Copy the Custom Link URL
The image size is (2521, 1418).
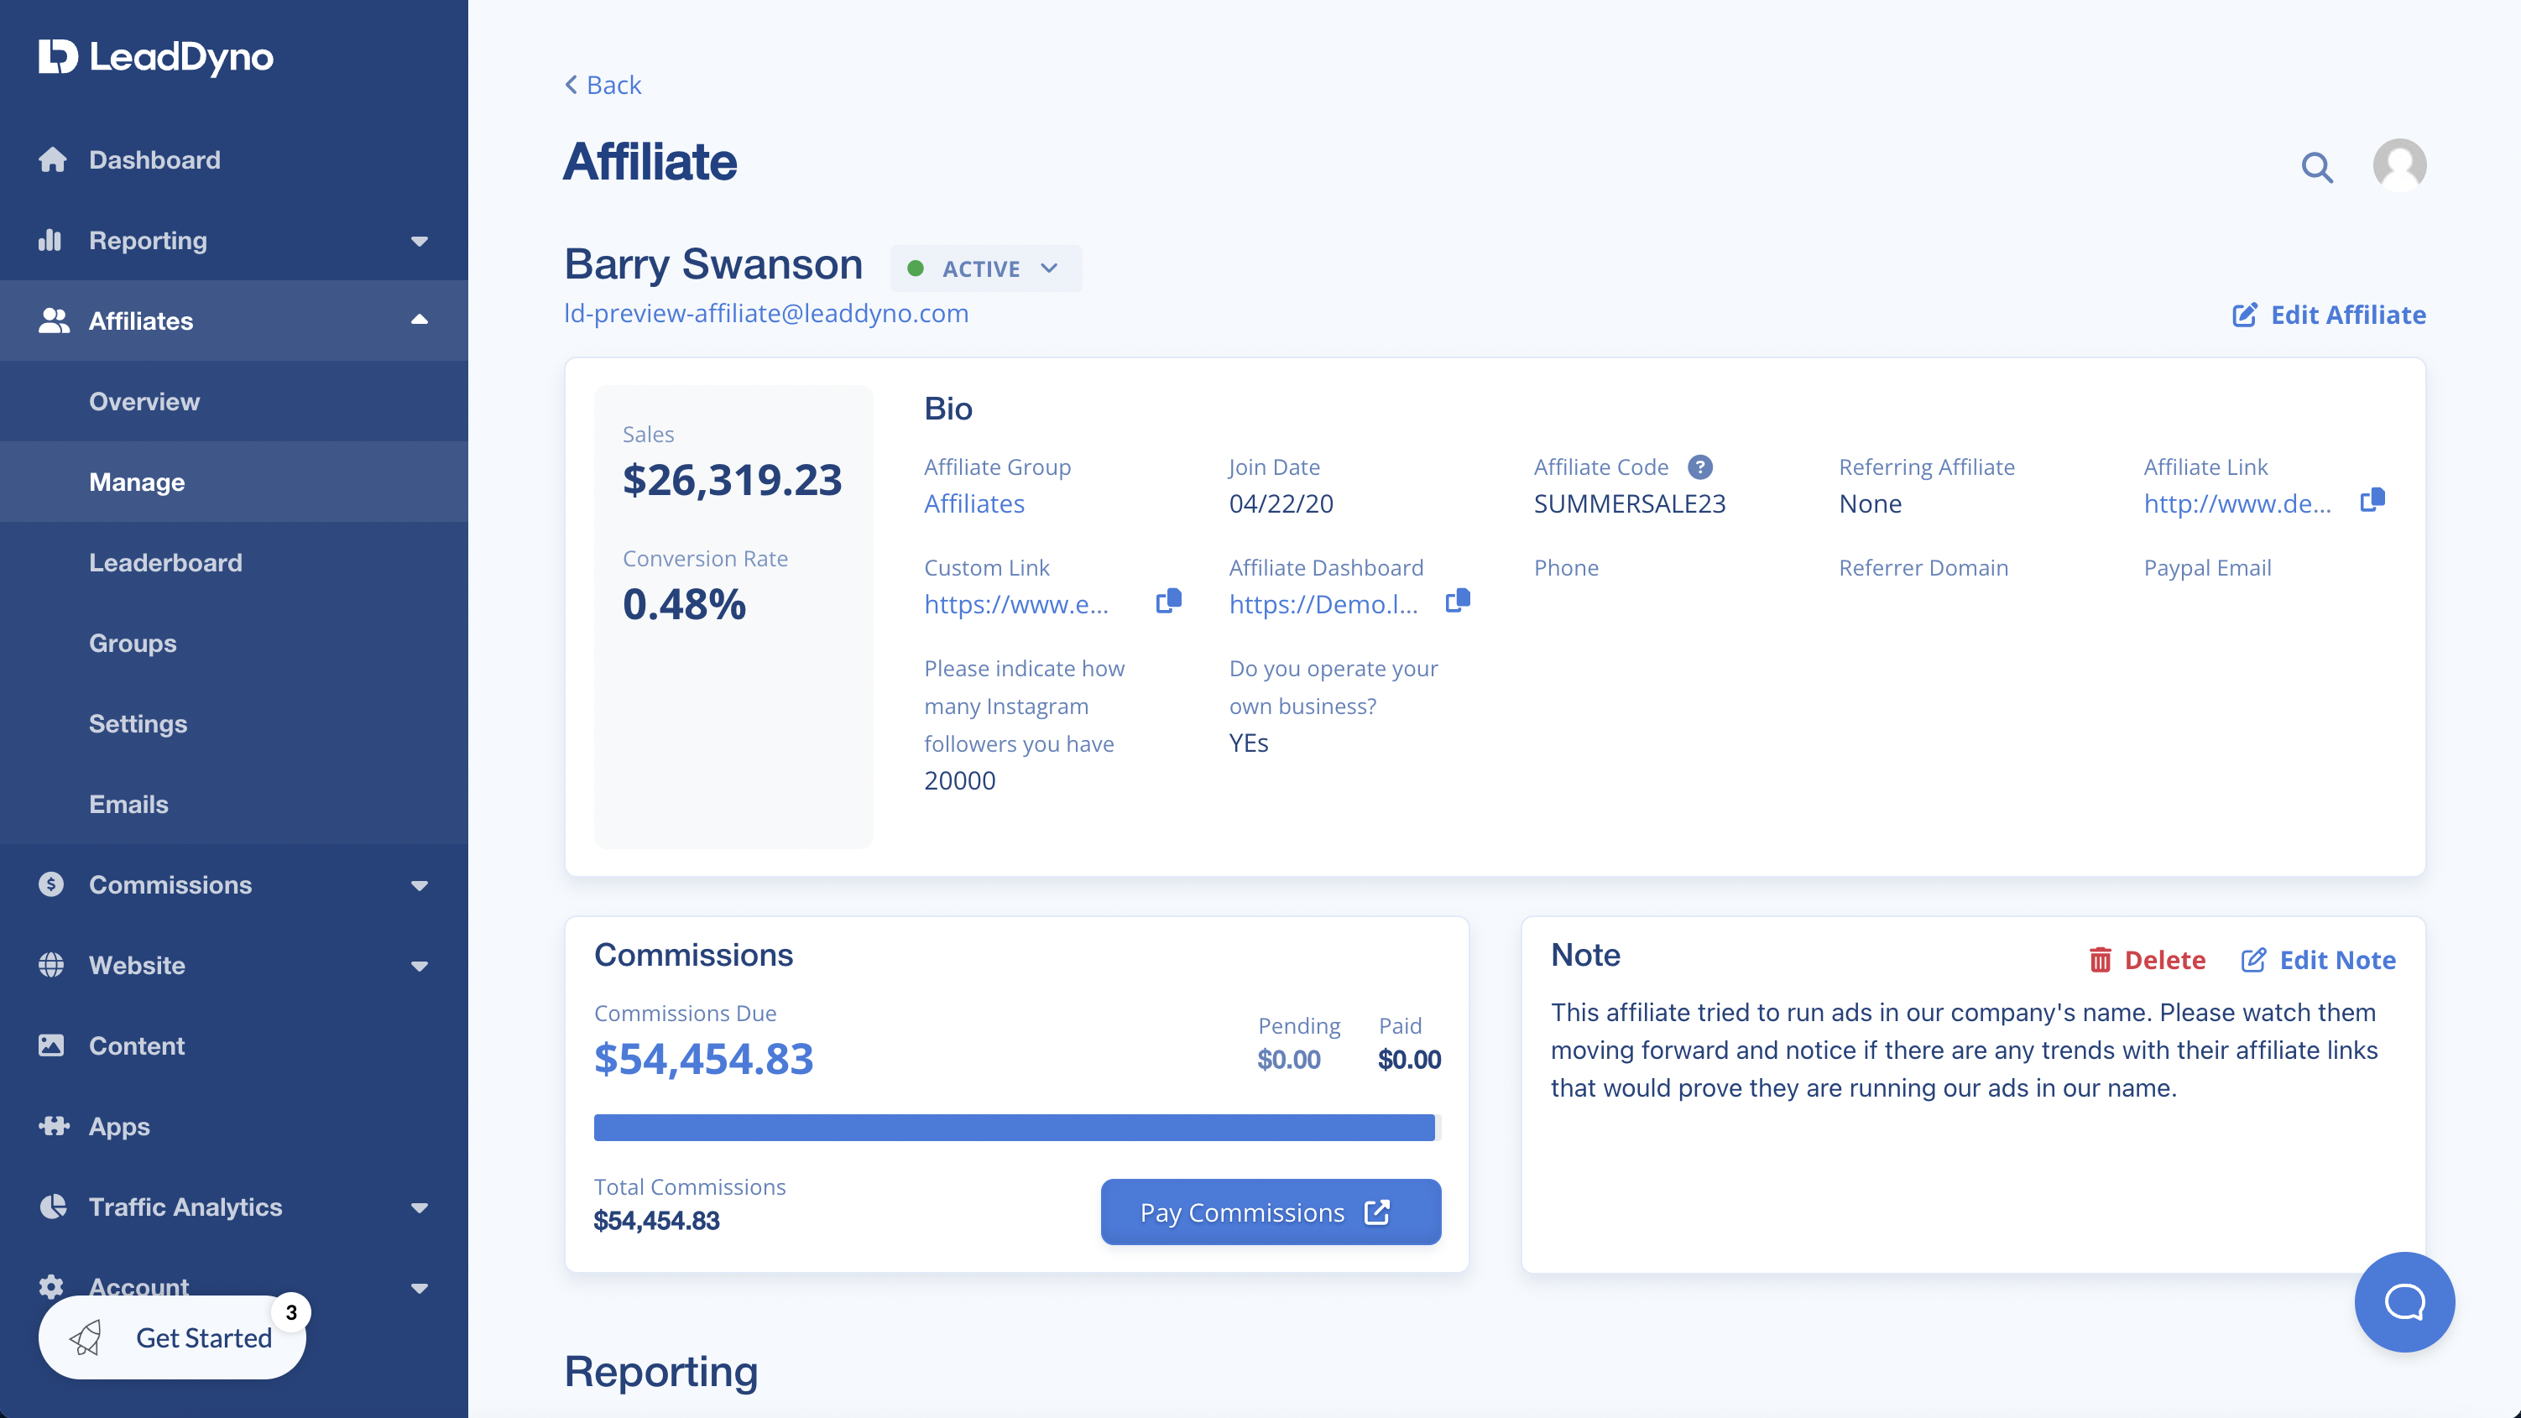(1168, 601)
